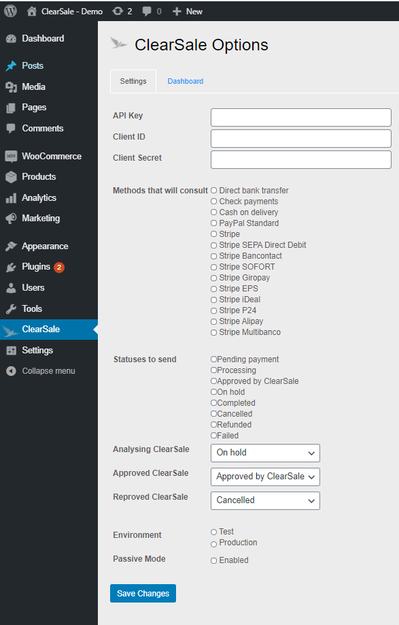Screen dimensions: 399x625
Task: Select the Production environment
Action: (213, 544)
